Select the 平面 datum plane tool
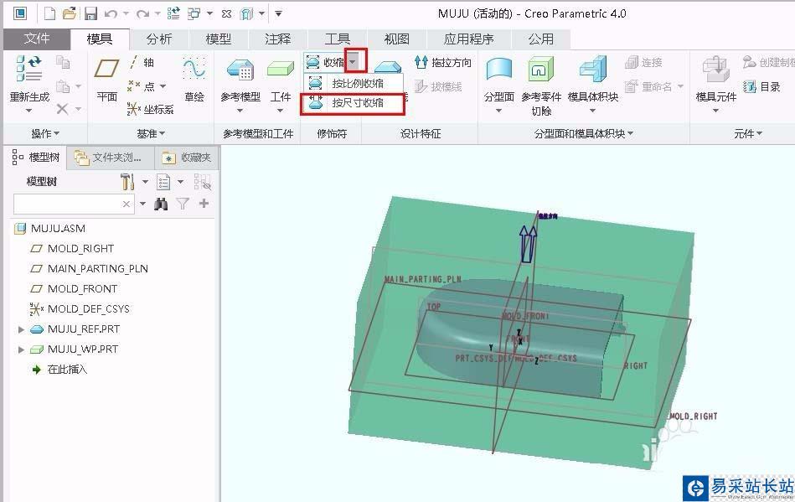The height and width of the screenshot is (502, 795). tap(106, 78)
